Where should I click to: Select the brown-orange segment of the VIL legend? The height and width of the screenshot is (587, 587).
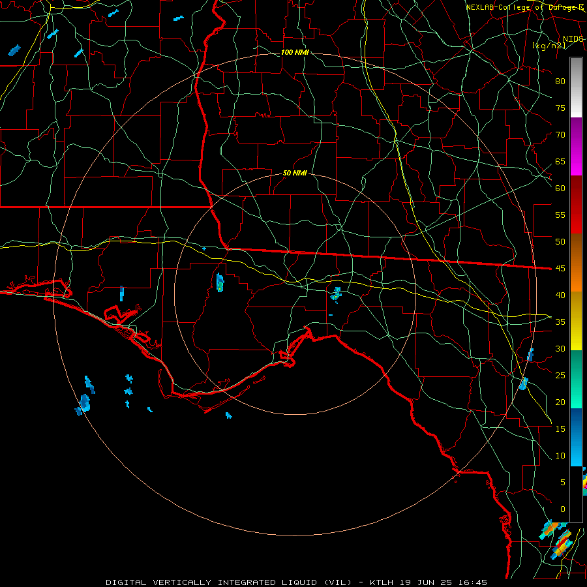[x=576, y=263]
